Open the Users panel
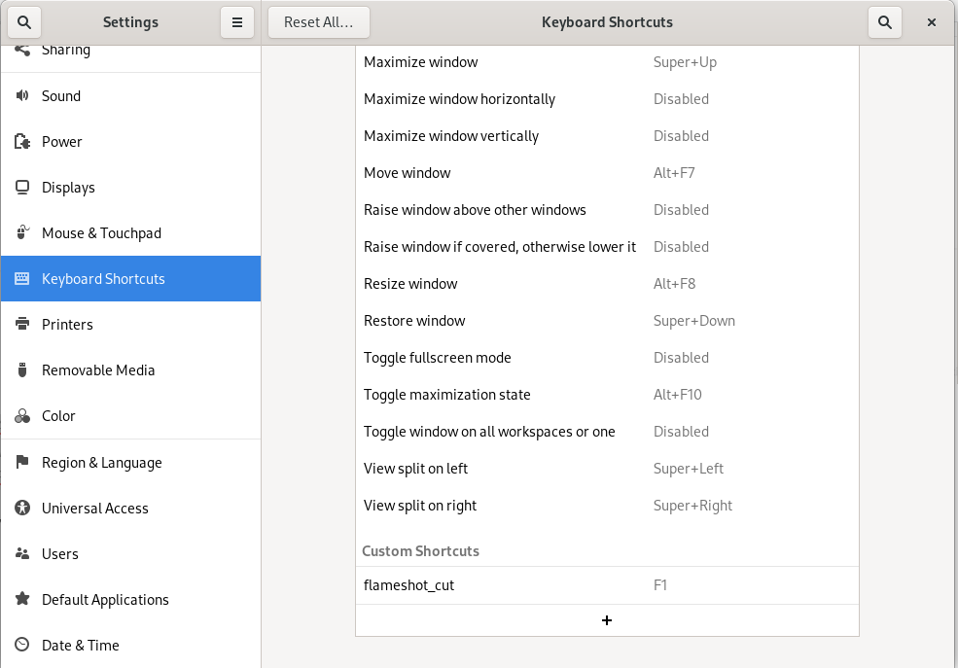Image resolution: width=958 pixels, height=668 pixels. tap(59, 554)
